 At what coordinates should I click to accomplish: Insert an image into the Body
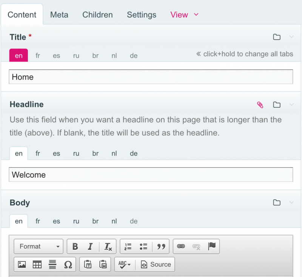coord(22,265)
